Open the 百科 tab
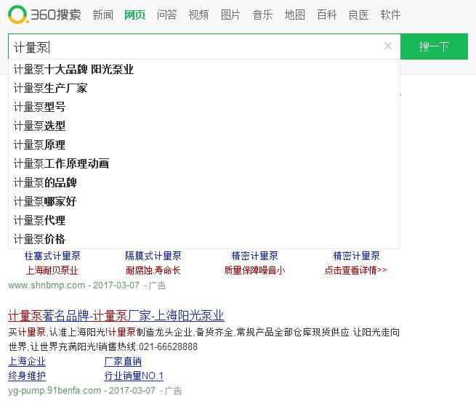 [326, 15]
